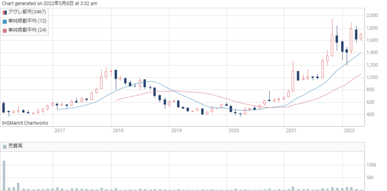
Task: Click the 2018 x-axis label
Action: tap(118, 131)
